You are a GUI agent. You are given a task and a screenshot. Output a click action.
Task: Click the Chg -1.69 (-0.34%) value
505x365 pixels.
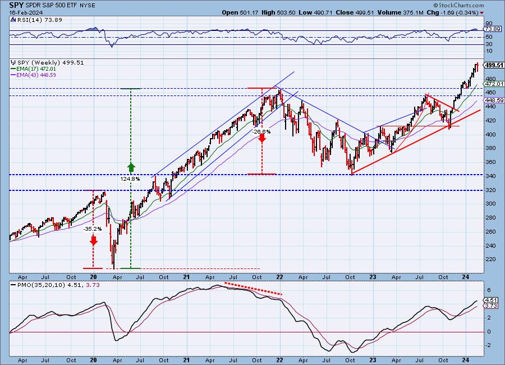click(452, 12)
